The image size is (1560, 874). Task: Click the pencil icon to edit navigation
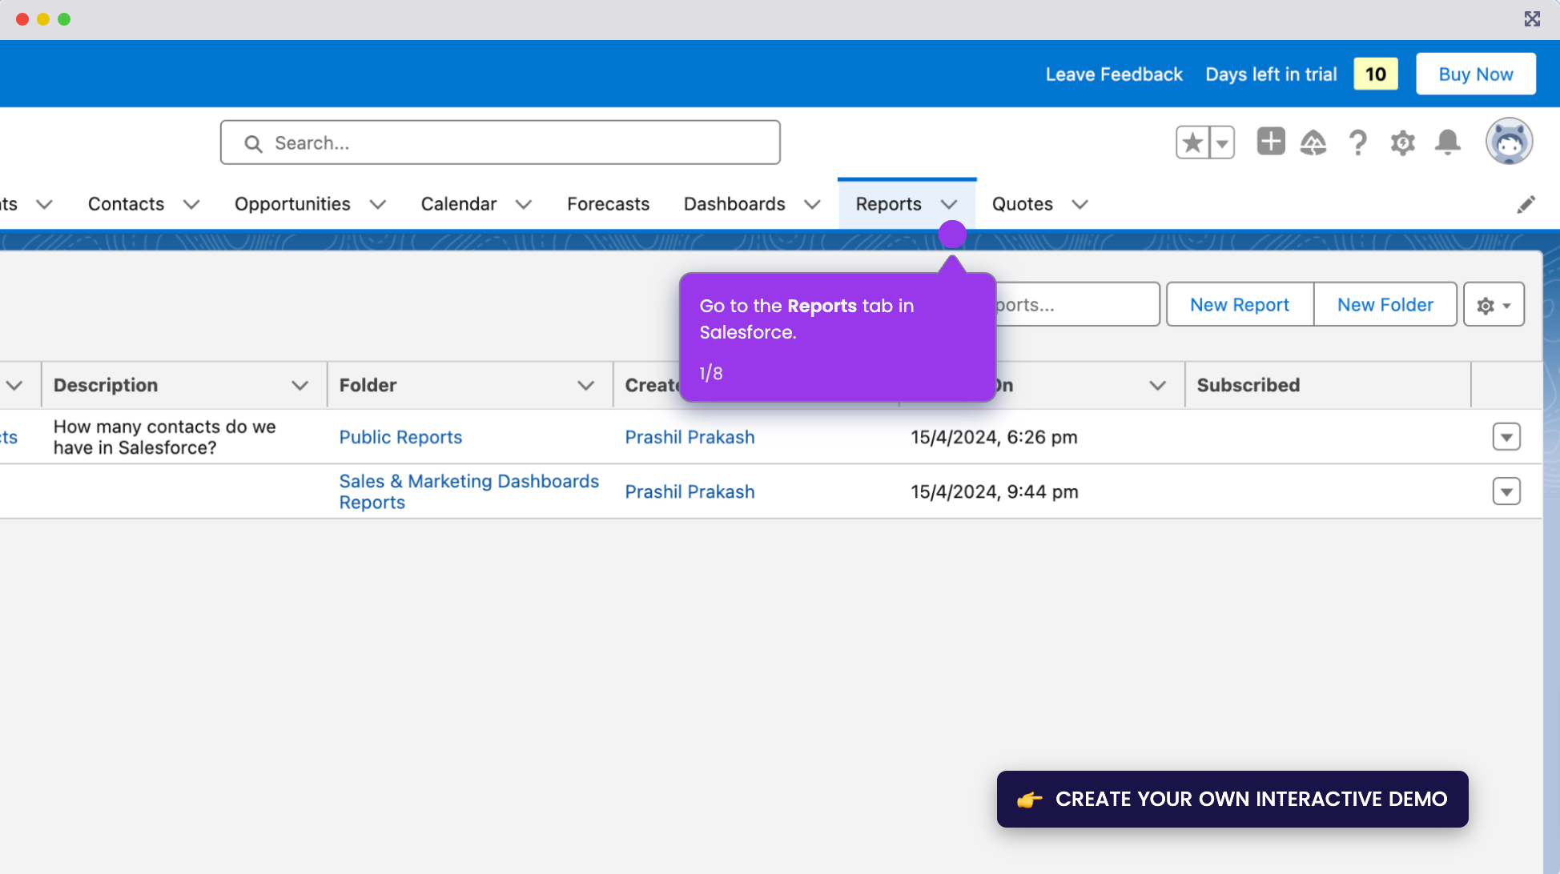pyautogui.click(x=1526, y=204)
